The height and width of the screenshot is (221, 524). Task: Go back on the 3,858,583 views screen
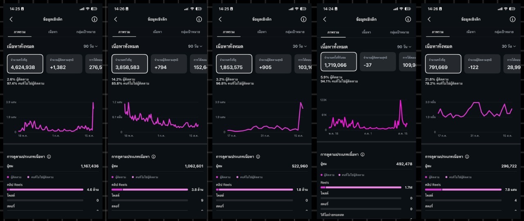tap(116, 19)
